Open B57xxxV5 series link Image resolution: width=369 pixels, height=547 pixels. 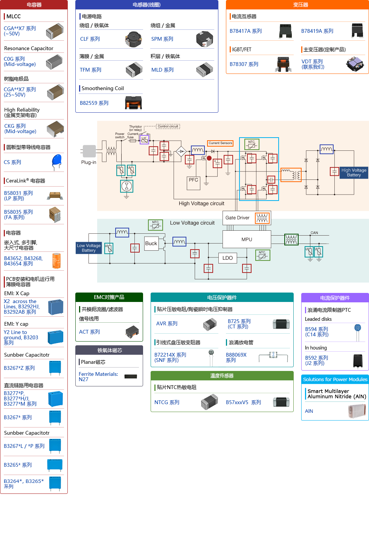click(244, 402)
